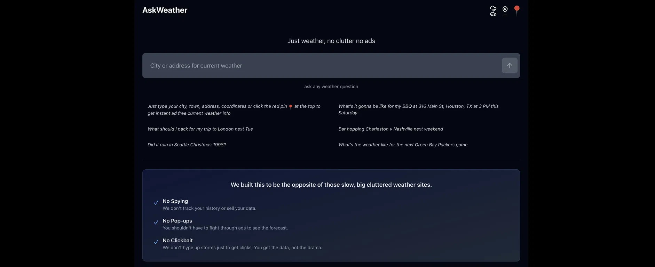
Task: Go to the AskWeather home logo
Action: tap(165, 10)
